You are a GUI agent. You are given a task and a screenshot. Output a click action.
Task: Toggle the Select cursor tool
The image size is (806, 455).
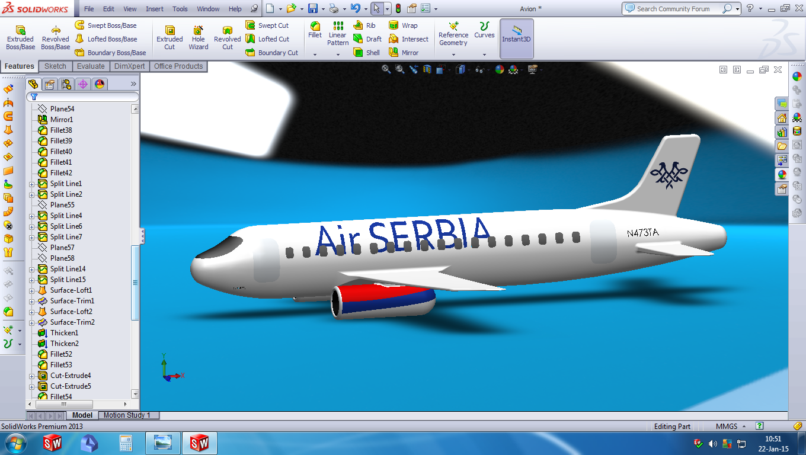click(377, 9)
